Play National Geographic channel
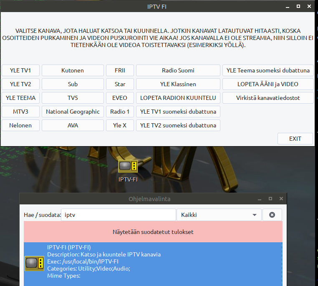318x286 pixels. coord(73,112)
